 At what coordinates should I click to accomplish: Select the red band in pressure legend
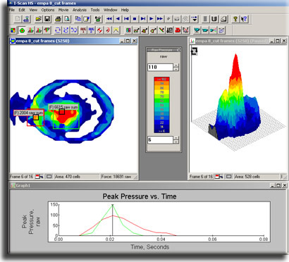[161, 80]
